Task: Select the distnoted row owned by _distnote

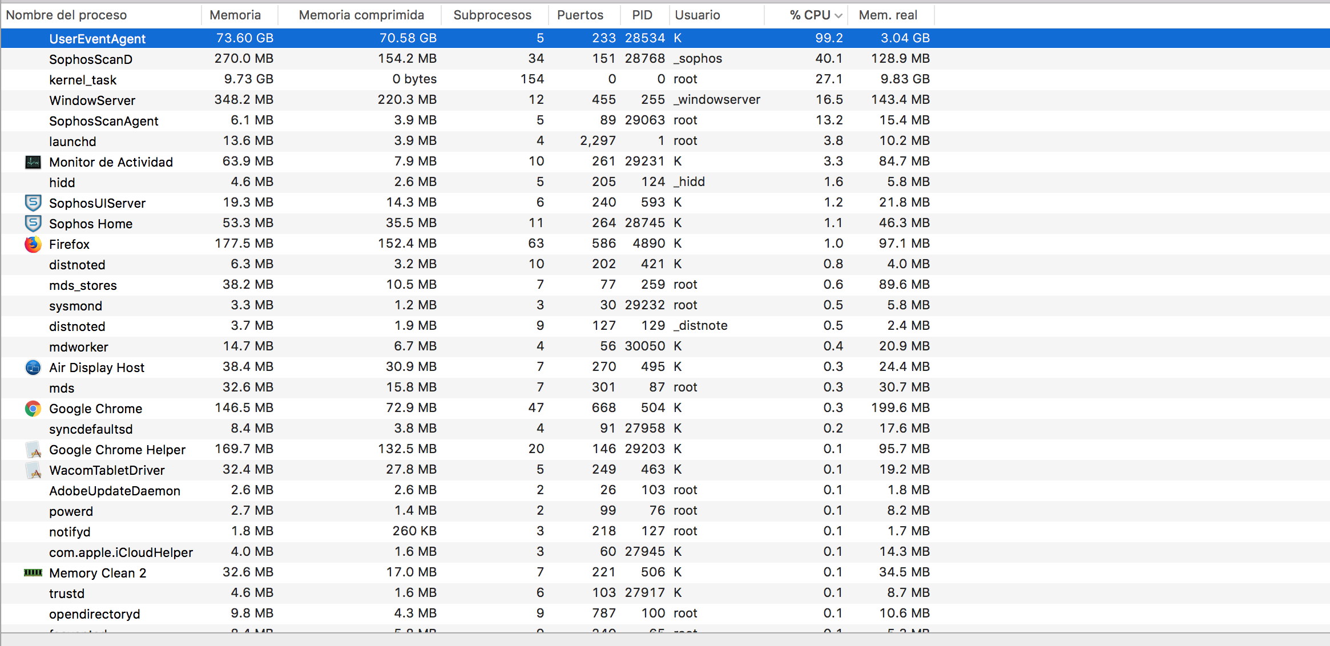Action: pyautogui.click(x=665, y=326)
